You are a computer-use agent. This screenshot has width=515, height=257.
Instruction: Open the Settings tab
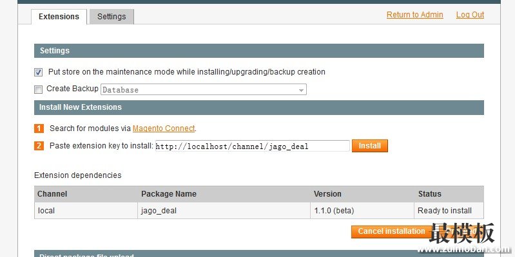tap(112, 17)
